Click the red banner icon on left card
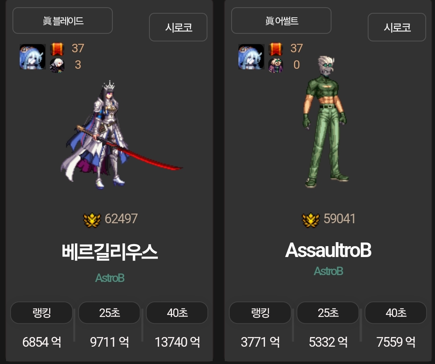The height and width of the screenshot is (364, 435). click(x=57, y=49)
